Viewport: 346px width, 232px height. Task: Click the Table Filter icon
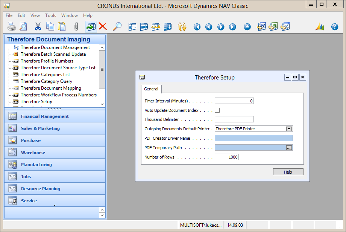144,27
